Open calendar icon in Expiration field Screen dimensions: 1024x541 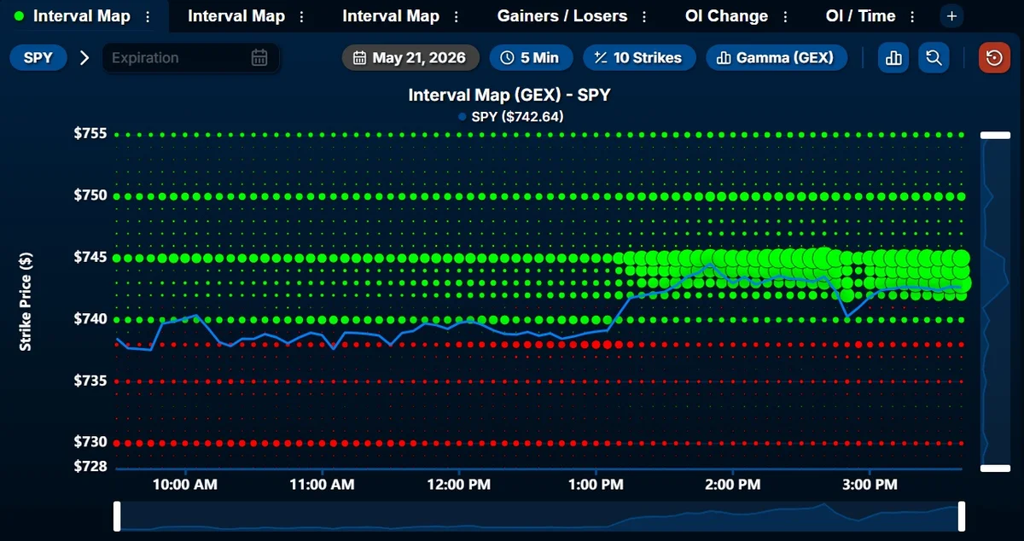pyautogui.click(x=259, y=58)
